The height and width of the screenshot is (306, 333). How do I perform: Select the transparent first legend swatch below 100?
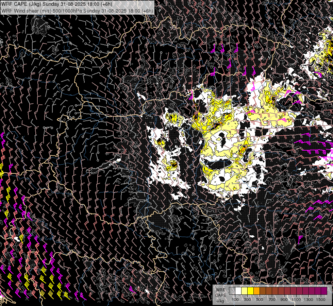pyautogui.click(x=232, y=291)
